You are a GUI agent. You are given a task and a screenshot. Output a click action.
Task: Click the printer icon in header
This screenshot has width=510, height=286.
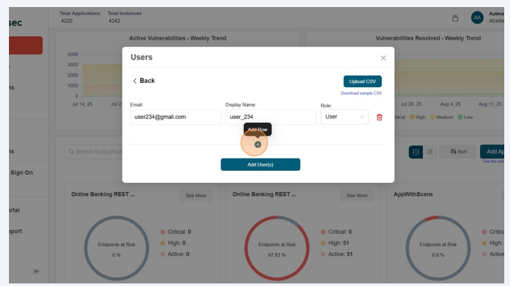pyautogui.click(x=455, y=18)
